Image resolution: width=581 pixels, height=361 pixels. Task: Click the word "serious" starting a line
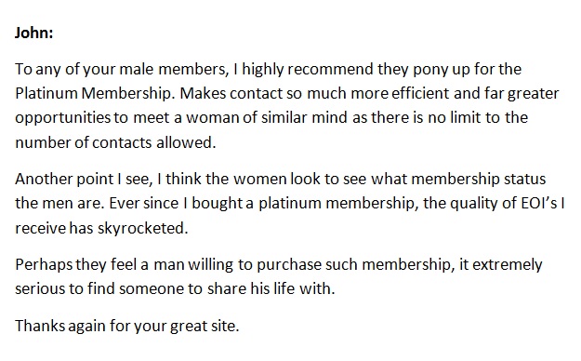coord(39,289)
